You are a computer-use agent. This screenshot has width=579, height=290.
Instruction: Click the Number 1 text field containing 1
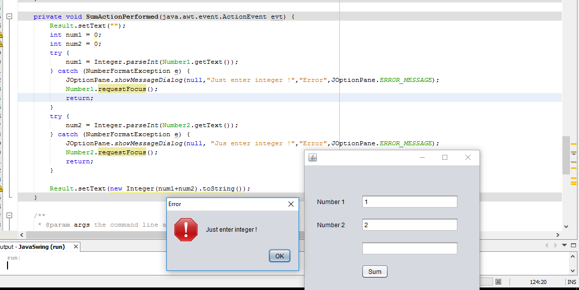(x=409, y=202)
